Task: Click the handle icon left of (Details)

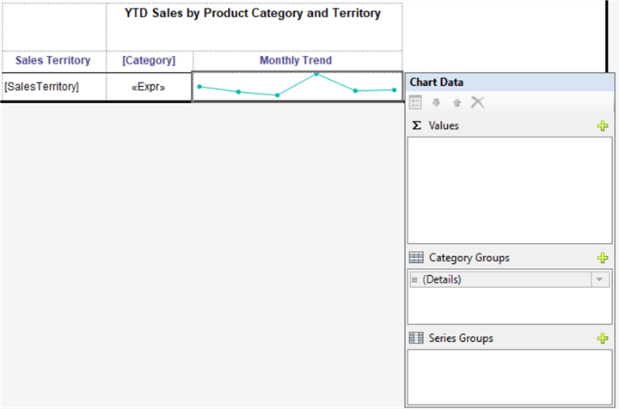Action: 414,279
